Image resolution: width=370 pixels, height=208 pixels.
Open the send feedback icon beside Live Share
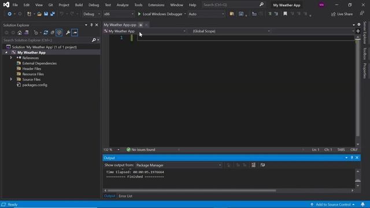click(x=362, y=14)
